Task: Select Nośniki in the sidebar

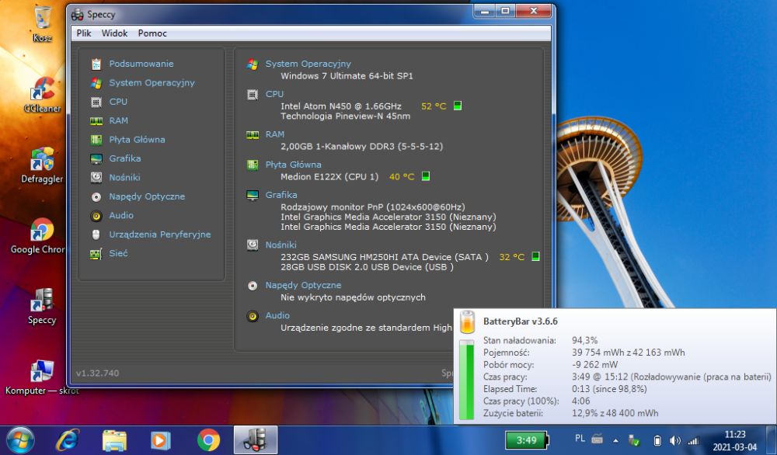Action: [124, 177]
